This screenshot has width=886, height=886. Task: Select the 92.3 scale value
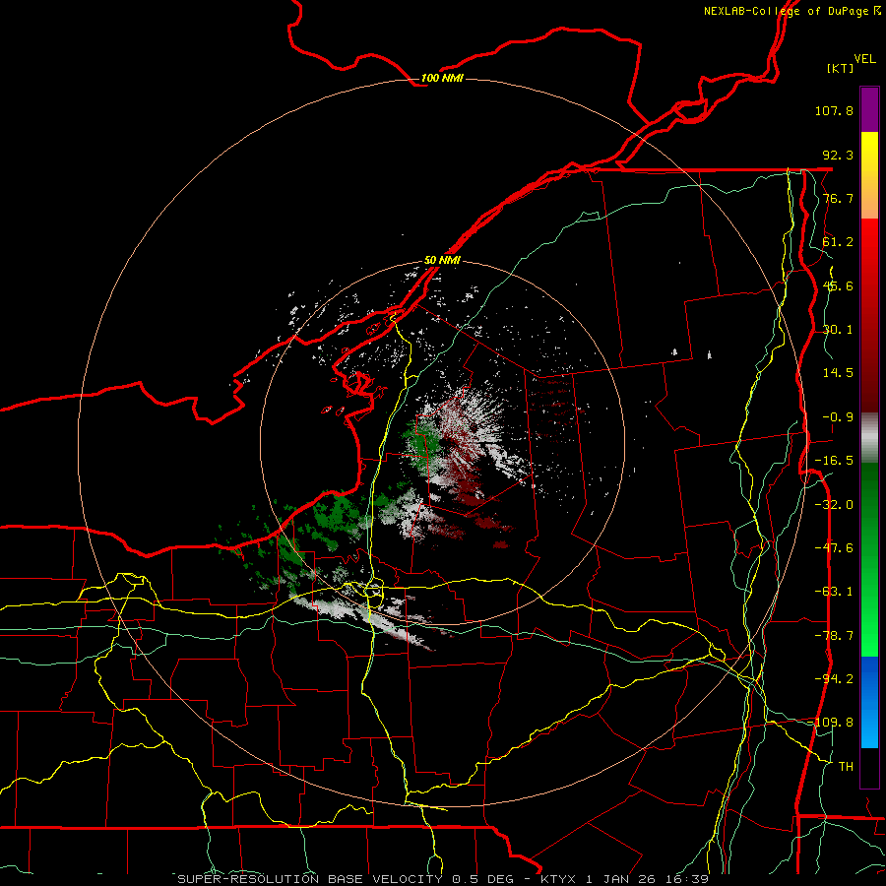pyautogui.click(x=838, y=155)
